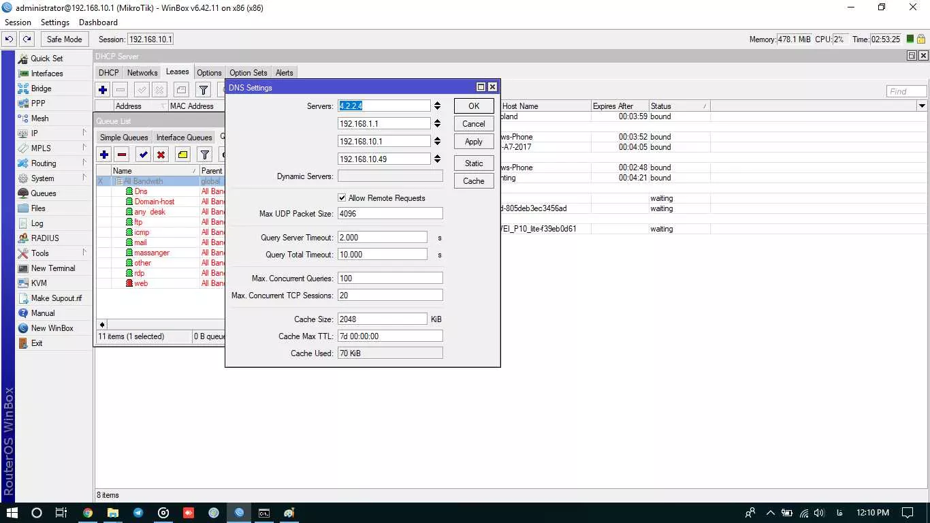The width and height of the screenshot is (930, 523).
Task: Open the Files section
Action: point(38,208)
